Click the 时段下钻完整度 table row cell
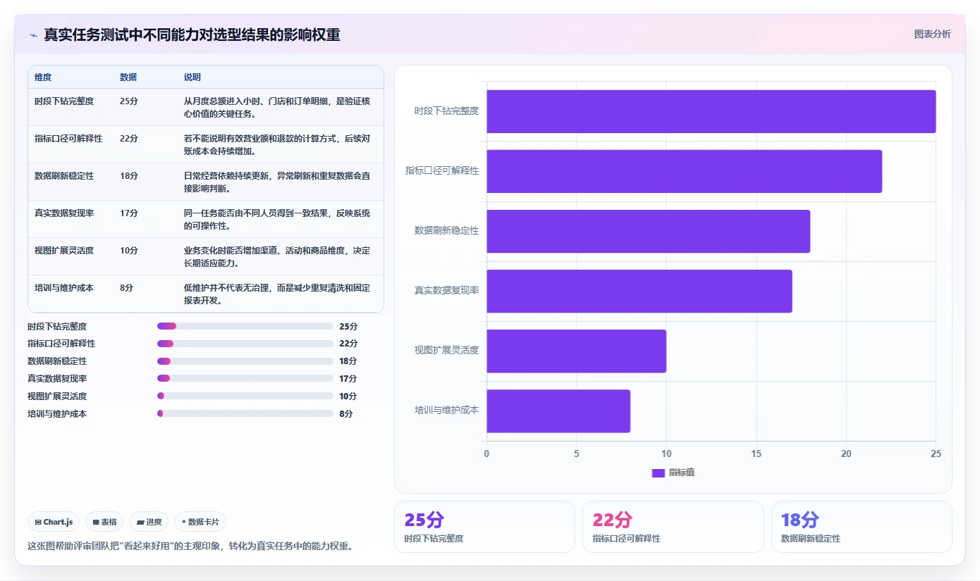This screenshot has height=581, width=980. point(64,101)
